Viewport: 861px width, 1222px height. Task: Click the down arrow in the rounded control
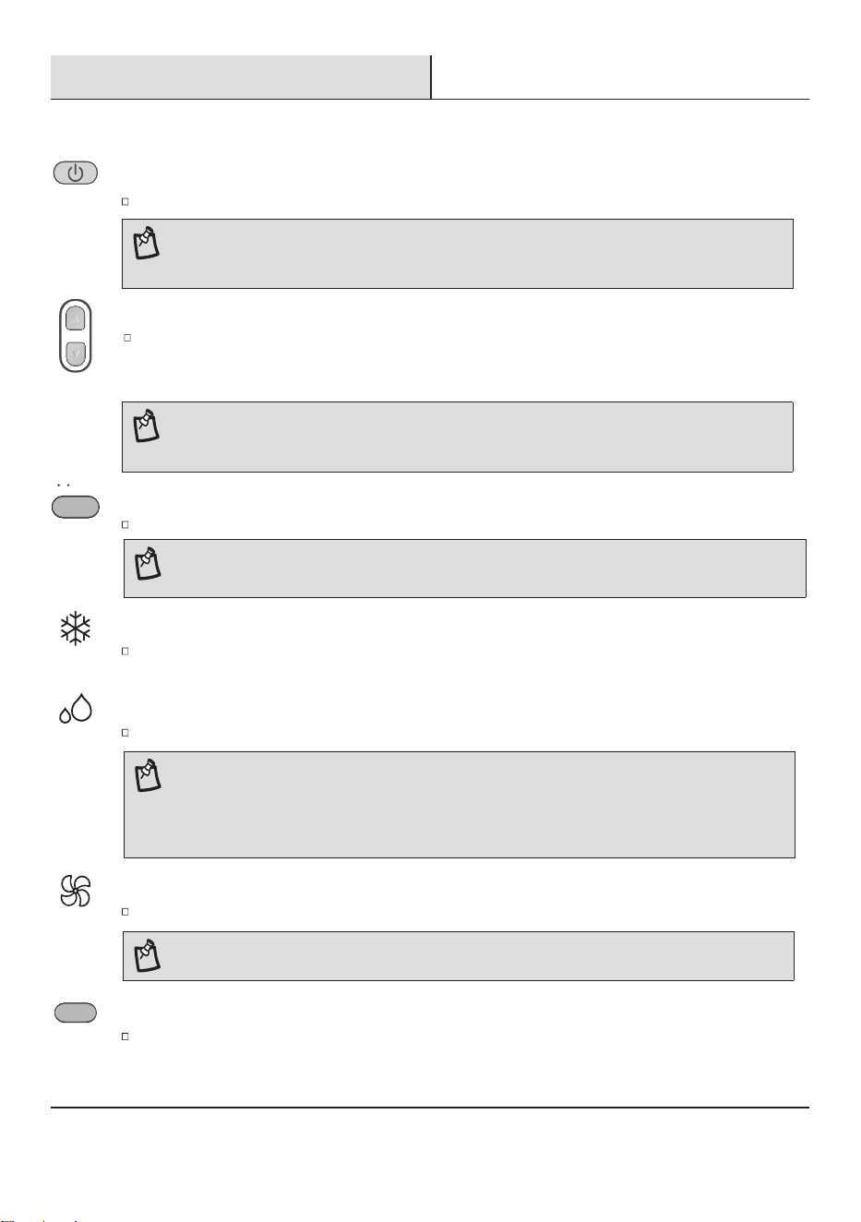76,353
